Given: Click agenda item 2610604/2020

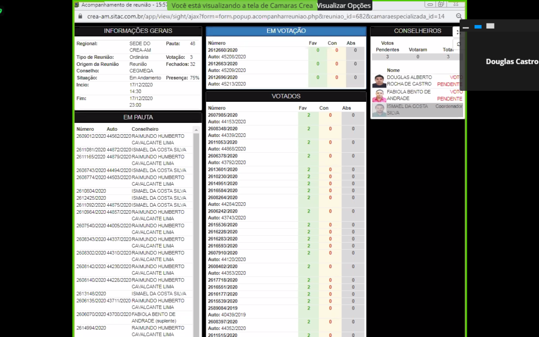Looking at the screenshot, I should [91, 191].
